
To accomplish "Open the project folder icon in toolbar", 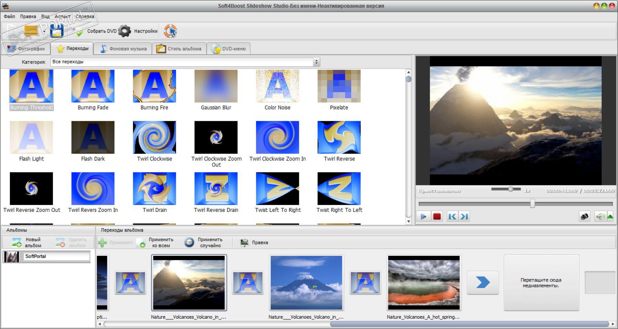I will (32, 31).
